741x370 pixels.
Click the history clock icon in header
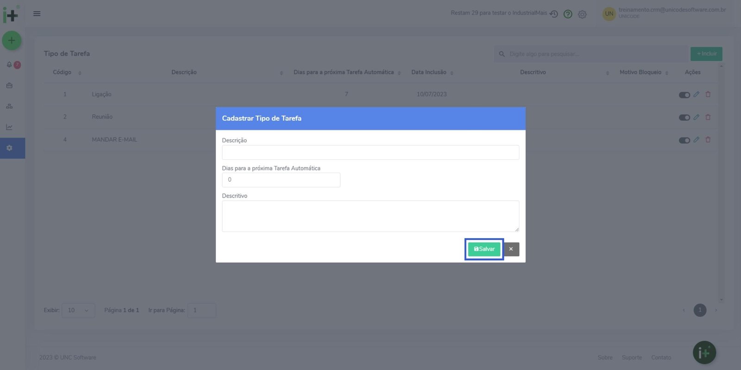[x=553, y=14]
